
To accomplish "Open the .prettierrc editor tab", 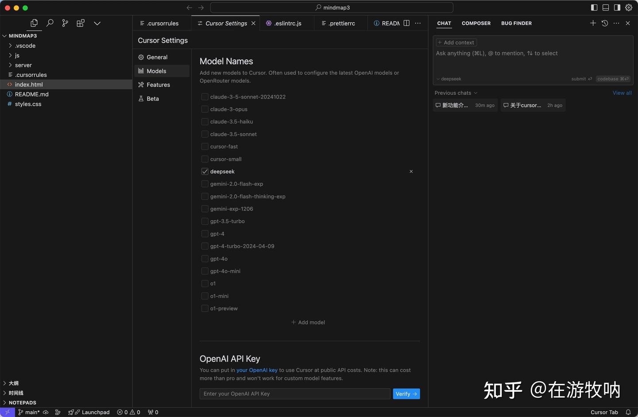I will point(340,23).
